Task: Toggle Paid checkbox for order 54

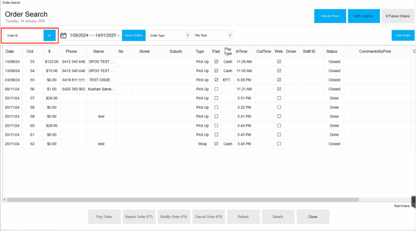Action: 216,71
